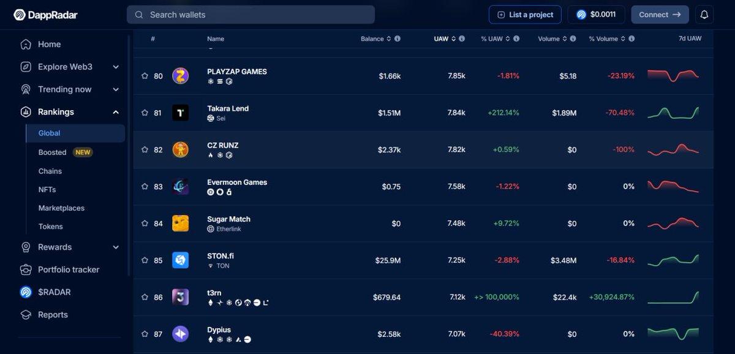
Task: Sort by the UAW column arrows
Action: 453,39
